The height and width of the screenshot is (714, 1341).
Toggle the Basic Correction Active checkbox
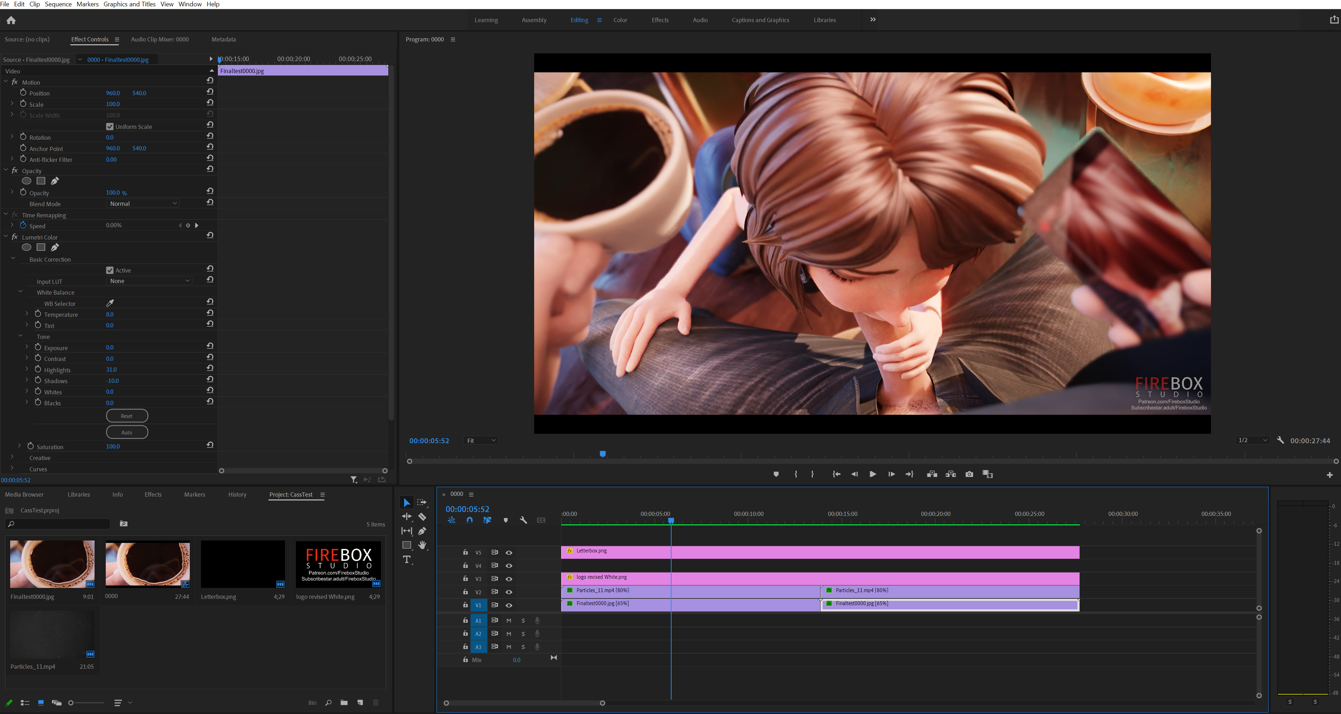[x=110, y=270]
